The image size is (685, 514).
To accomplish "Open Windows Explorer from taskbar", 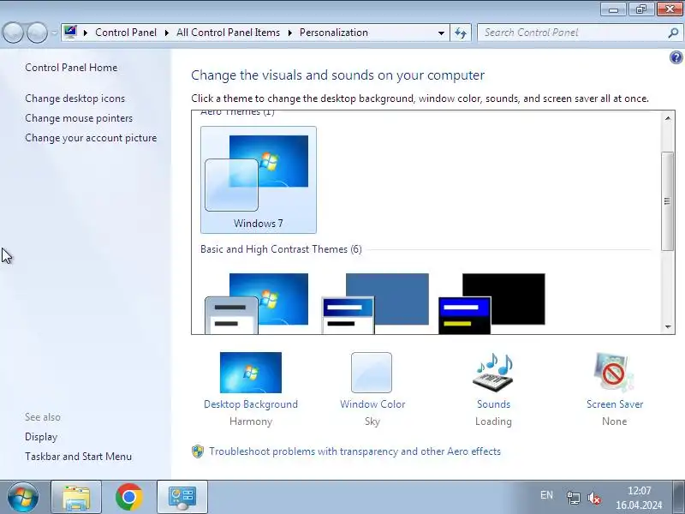I will (76, 498).
